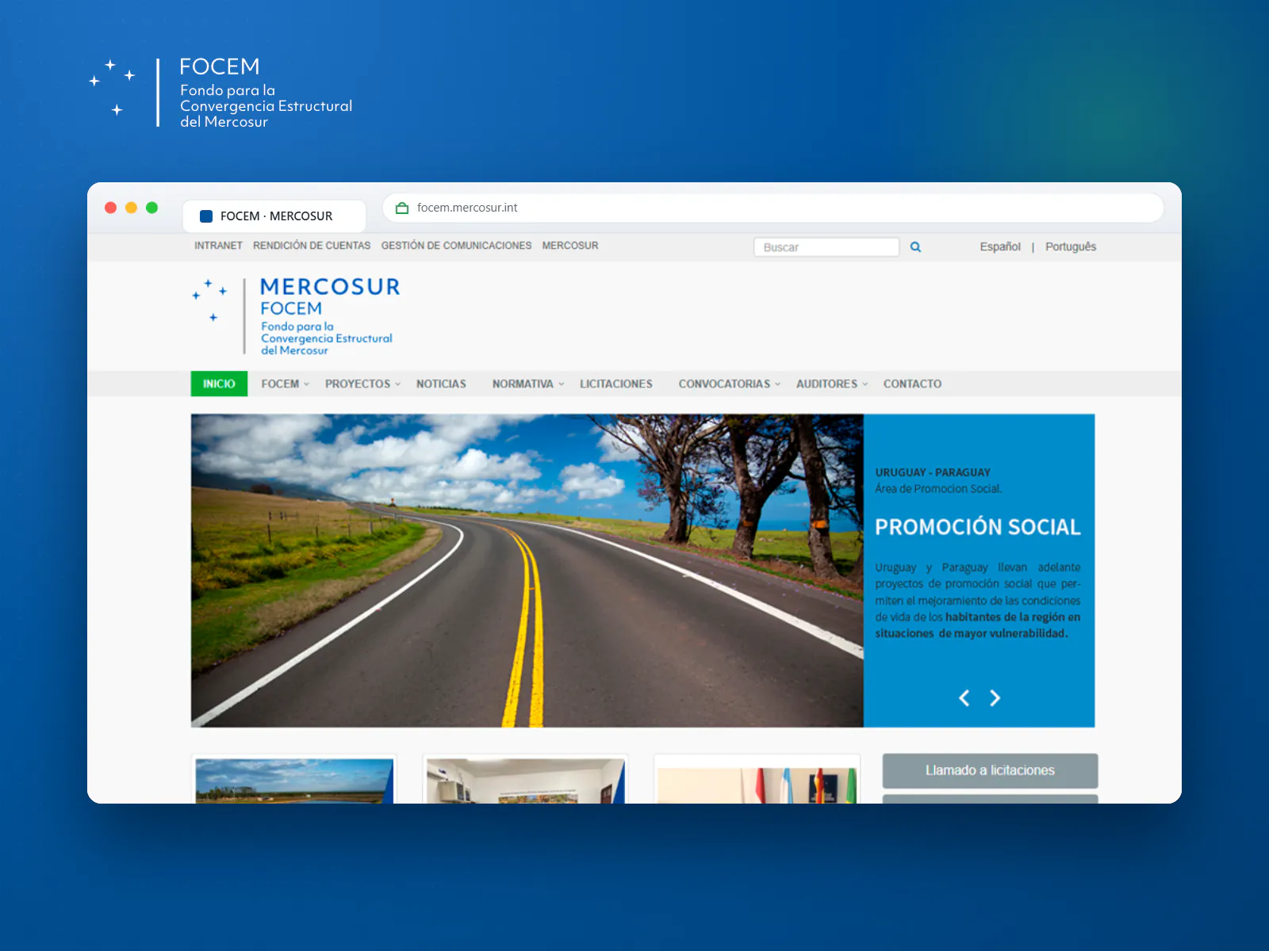Image resolution: width=1269 pixels, height=951 pixels.
Task: Click the slider previous arrow
Action: (964, 697)
